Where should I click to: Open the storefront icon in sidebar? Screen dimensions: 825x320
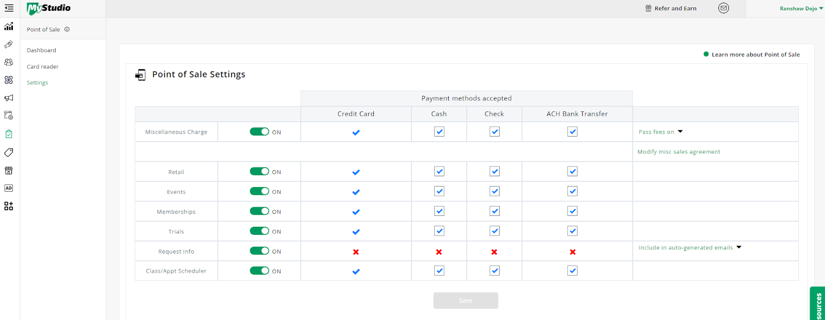(9, 171)
